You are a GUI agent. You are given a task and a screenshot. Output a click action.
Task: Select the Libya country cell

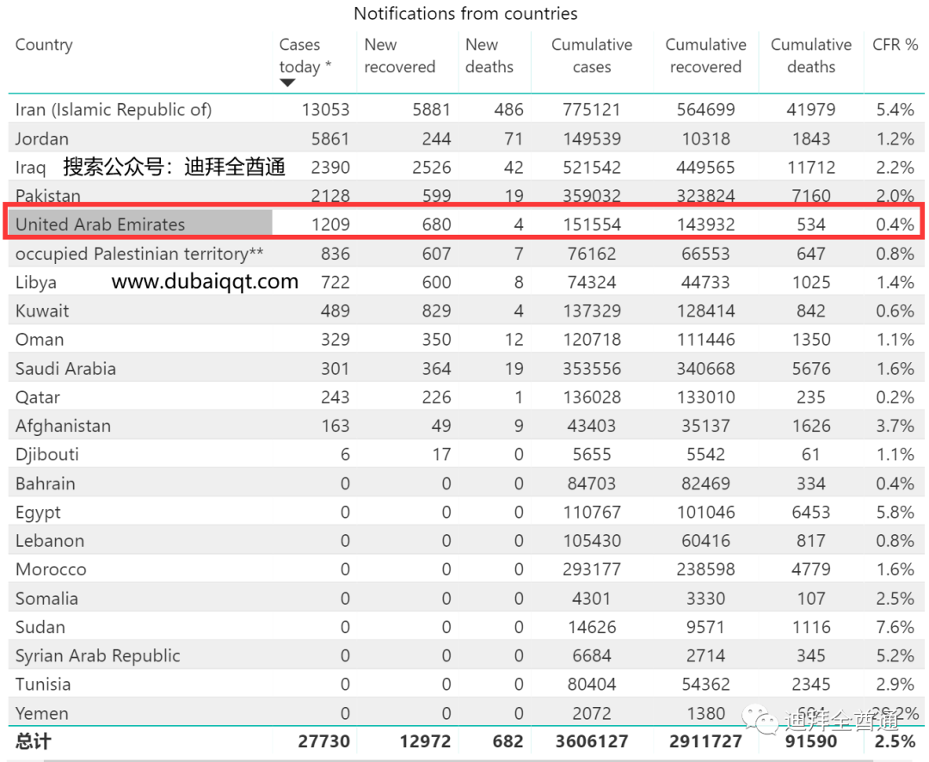(x=36, y=282)
